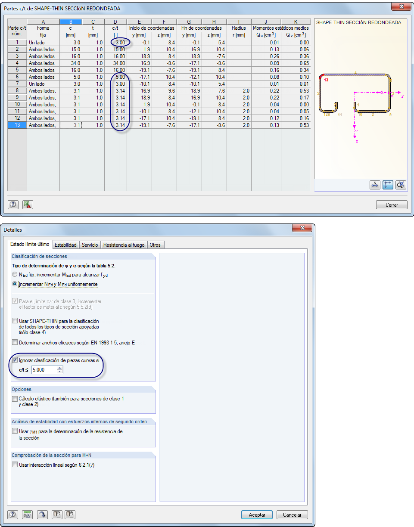Enable Usar interacción lineal según 6.2.1(7)
This screenshot has width=414, height=527.
click(15, 465)
